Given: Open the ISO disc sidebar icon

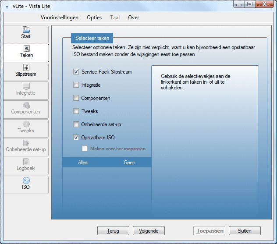Looking at the screenshot, I should point(26,180).
